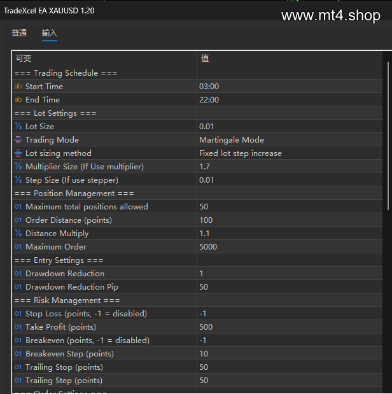
Task: Click the string icon beside Start Time
Action: point(18,86)
